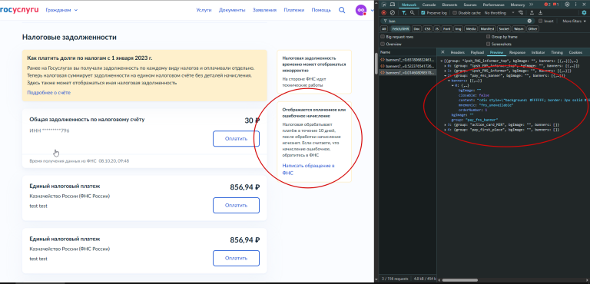Click the Gosuslugi search magnifier icon
The image size is (590, 284).
tap(342, 10)
